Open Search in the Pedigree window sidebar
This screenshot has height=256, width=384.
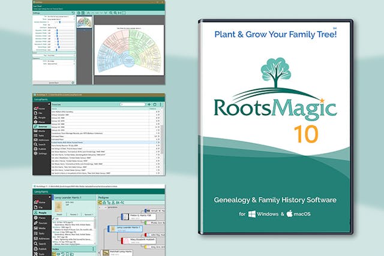tap(40, 244)
